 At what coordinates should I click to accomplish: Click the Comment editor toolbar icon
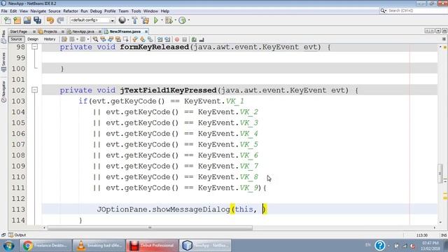(194, 39)
